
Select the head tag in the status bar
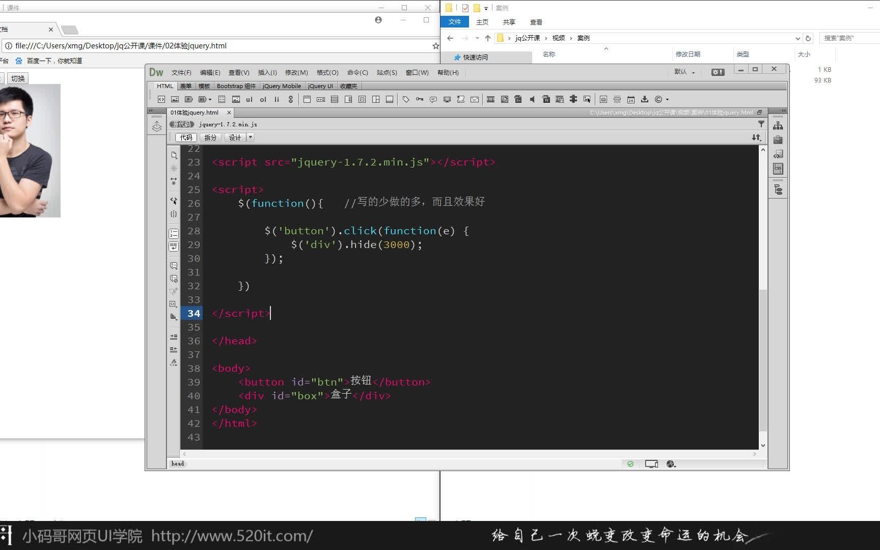click(178, 463)
